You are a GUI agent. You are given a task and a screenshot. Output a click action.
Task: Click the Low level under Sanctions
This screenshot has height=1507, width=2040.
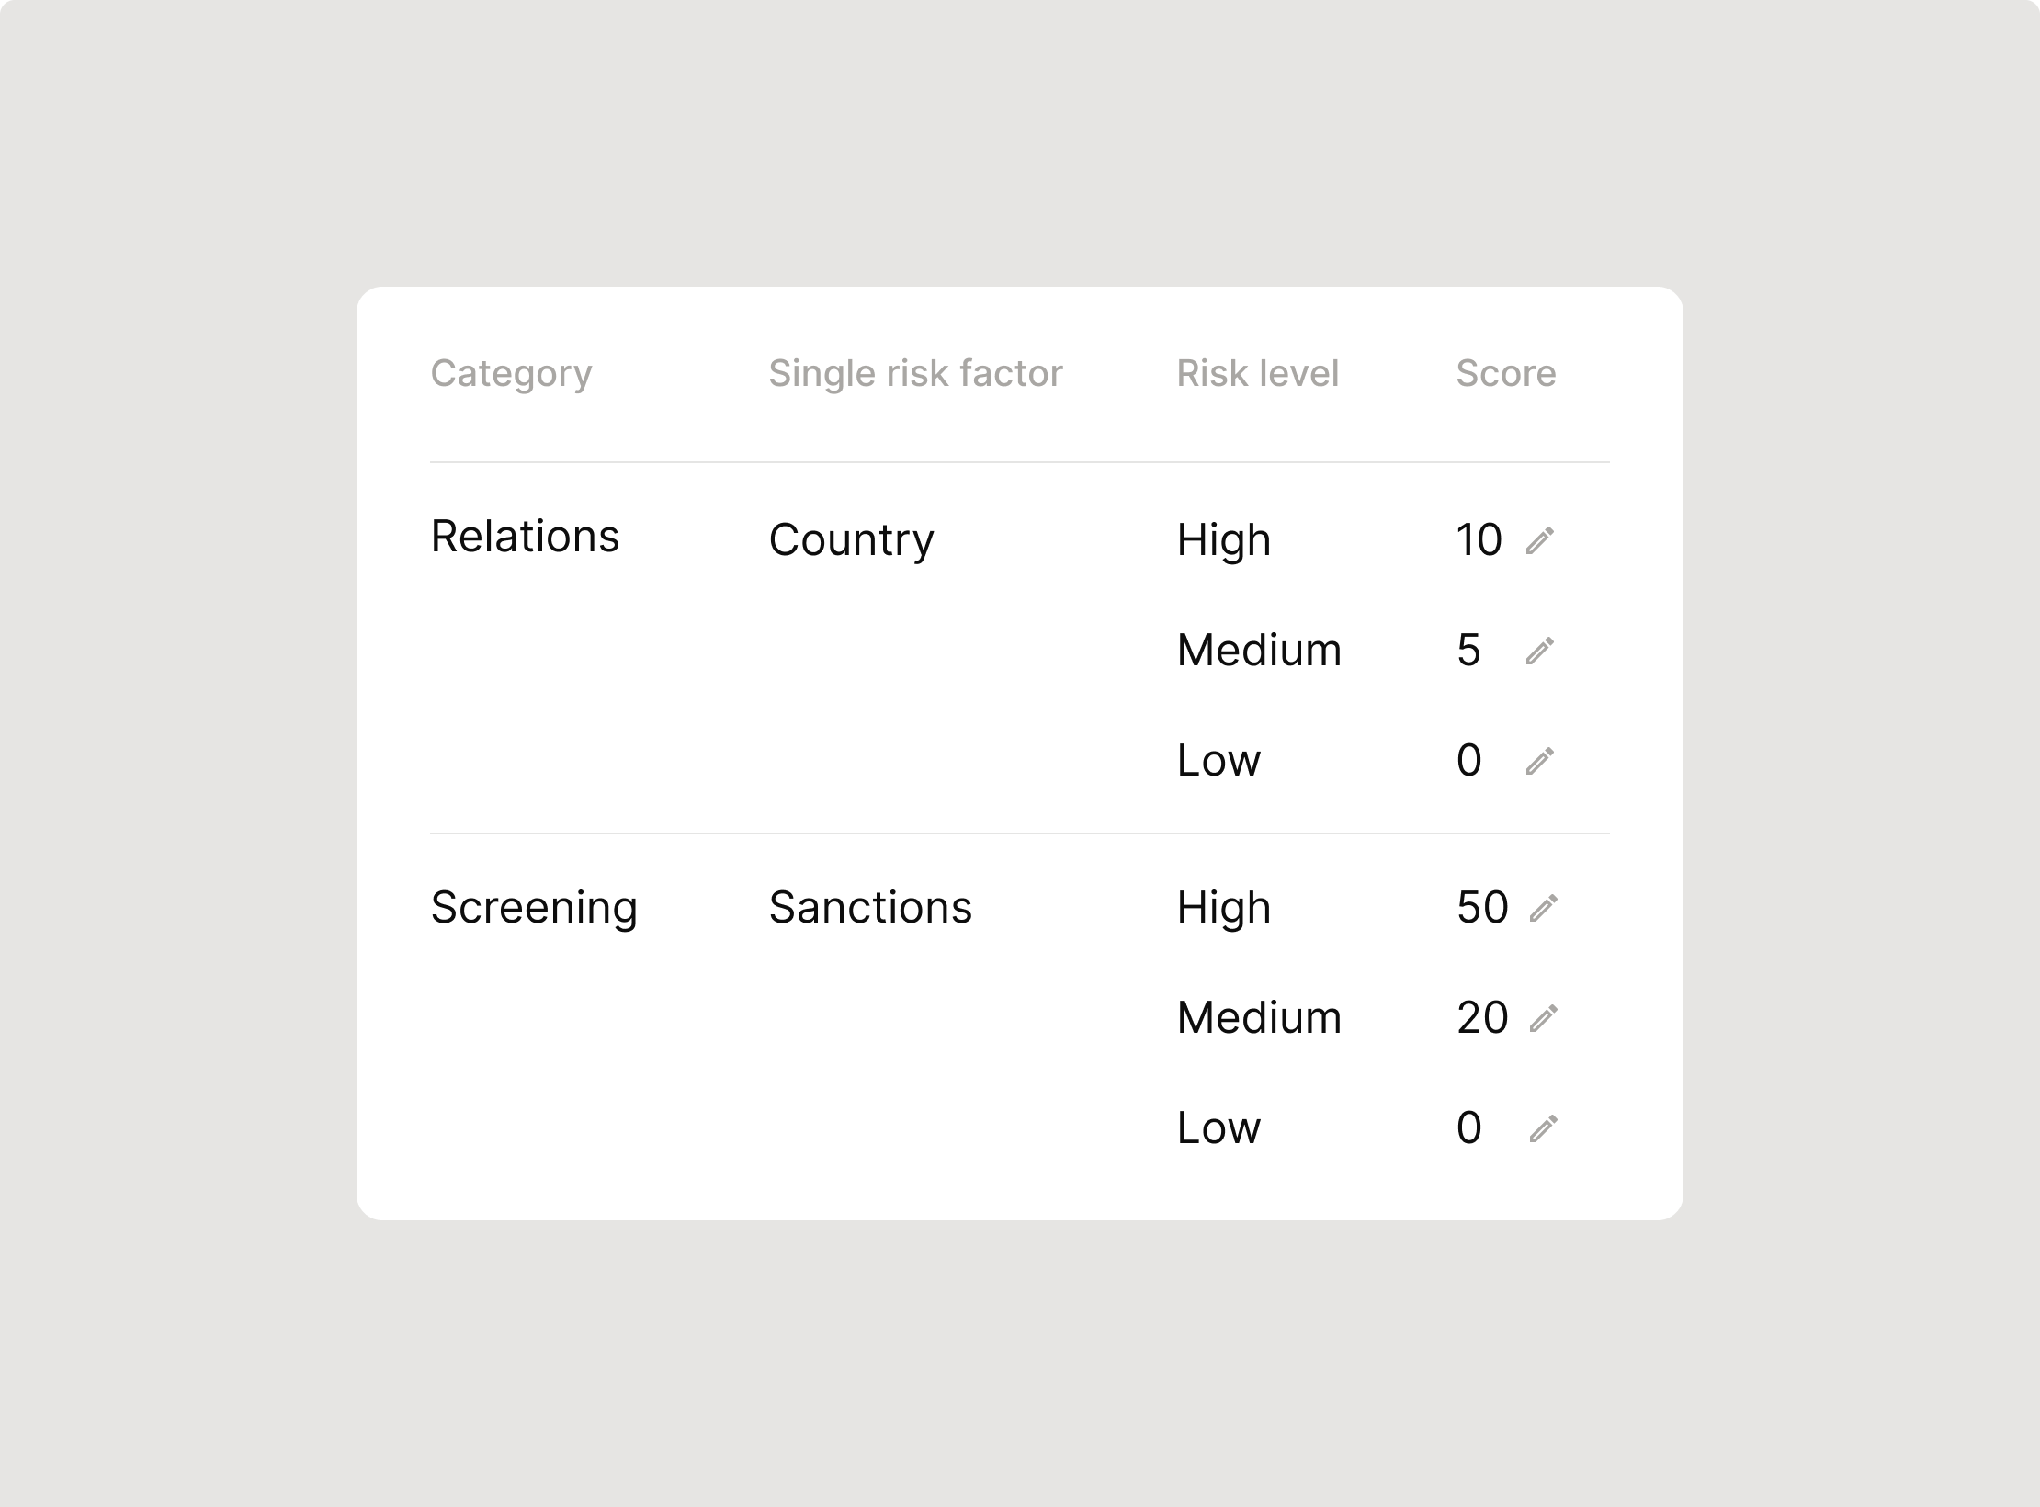1219,1127
